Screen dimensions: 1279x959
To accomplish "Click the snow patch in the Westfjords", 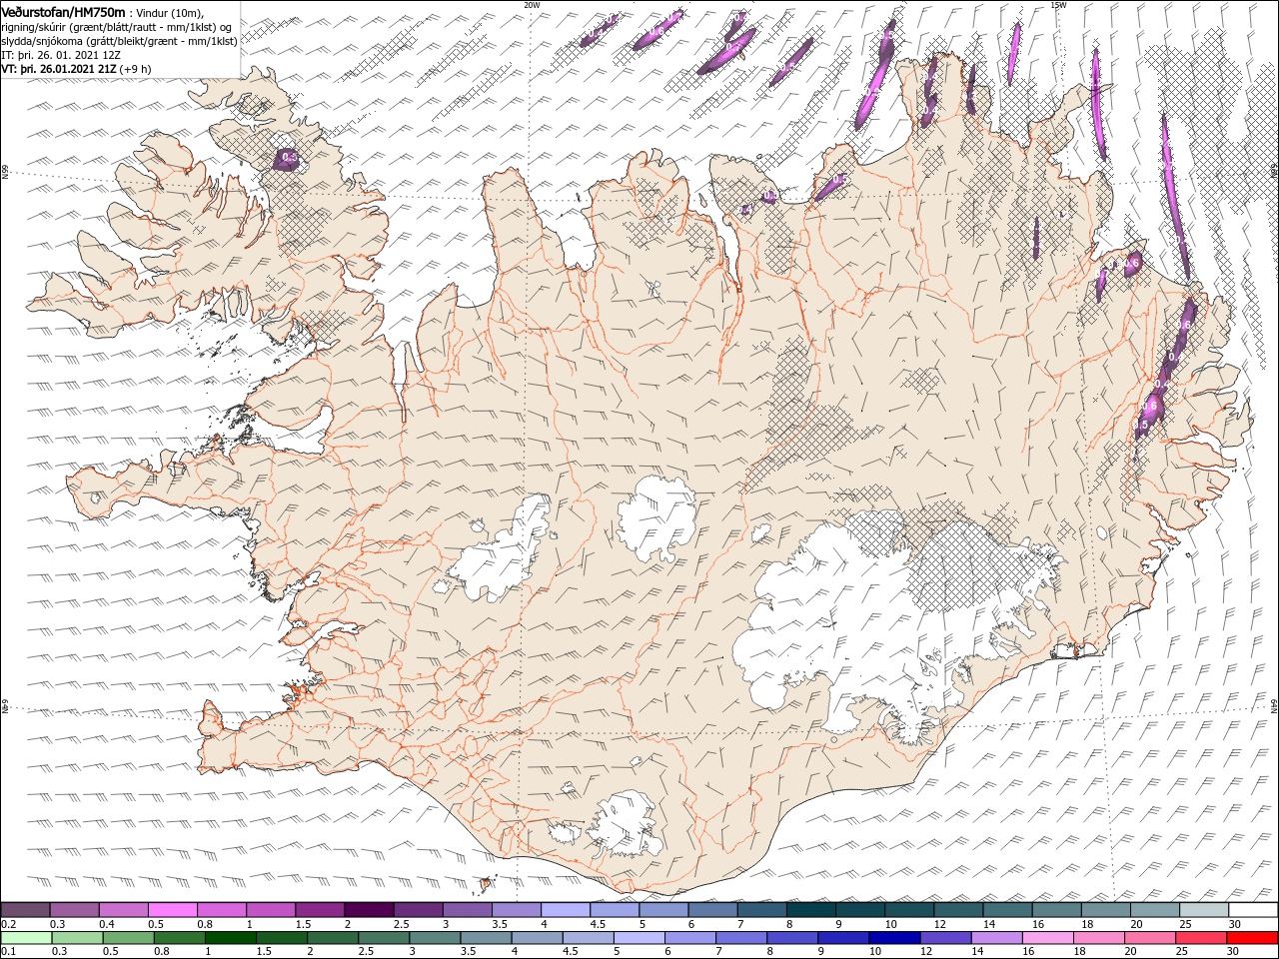I will click(x=287, y=158).
